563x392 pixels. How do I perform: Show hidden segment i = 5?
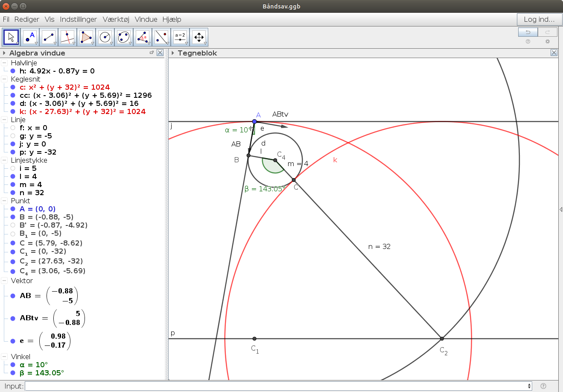point(13,168)
